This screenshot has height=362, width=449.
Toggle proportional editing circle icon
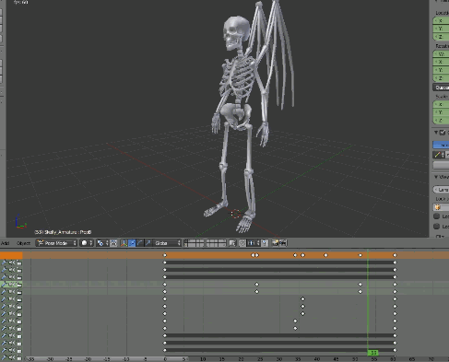tap(242, 243)
